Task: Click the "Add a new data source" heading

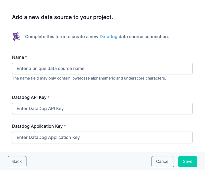Action: pyautogui.click(x=63, y=17)
